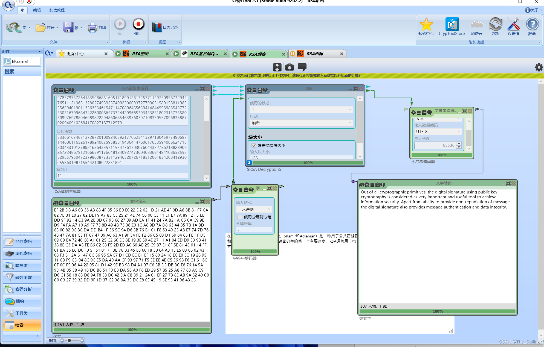Viewport: 544px width, 347px height.
Task: Close the RSA加密 tab
Action: [167, 54]
